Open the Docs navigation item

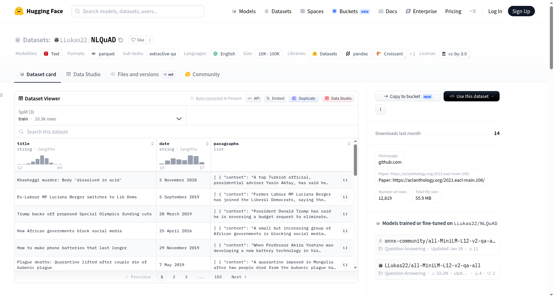point(388,11)
